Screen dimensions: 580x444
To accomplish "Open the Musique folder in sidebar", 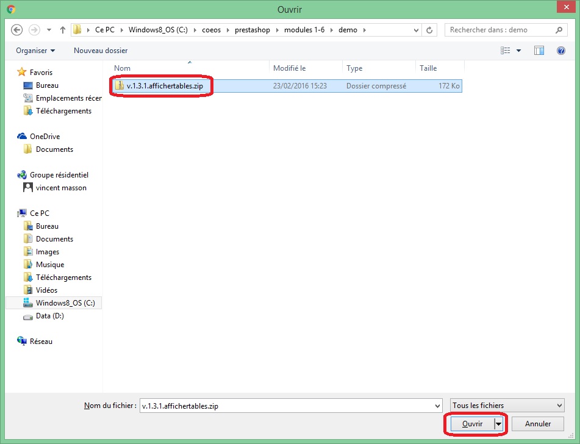I will click(x=50, y=265).
